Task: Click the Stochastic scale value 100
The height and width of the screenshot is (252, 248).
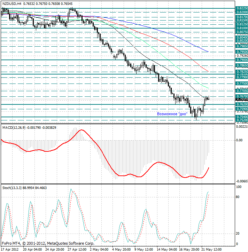Action: [x=239, y=187]
